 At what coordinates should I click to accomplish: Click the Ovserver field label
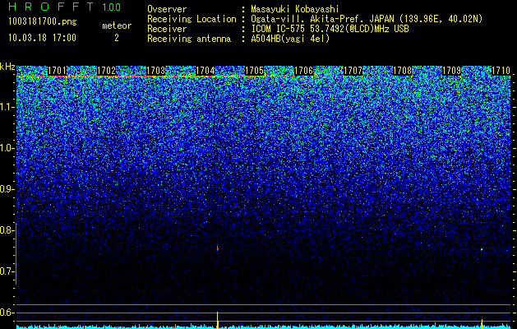(x=167, y=9)
